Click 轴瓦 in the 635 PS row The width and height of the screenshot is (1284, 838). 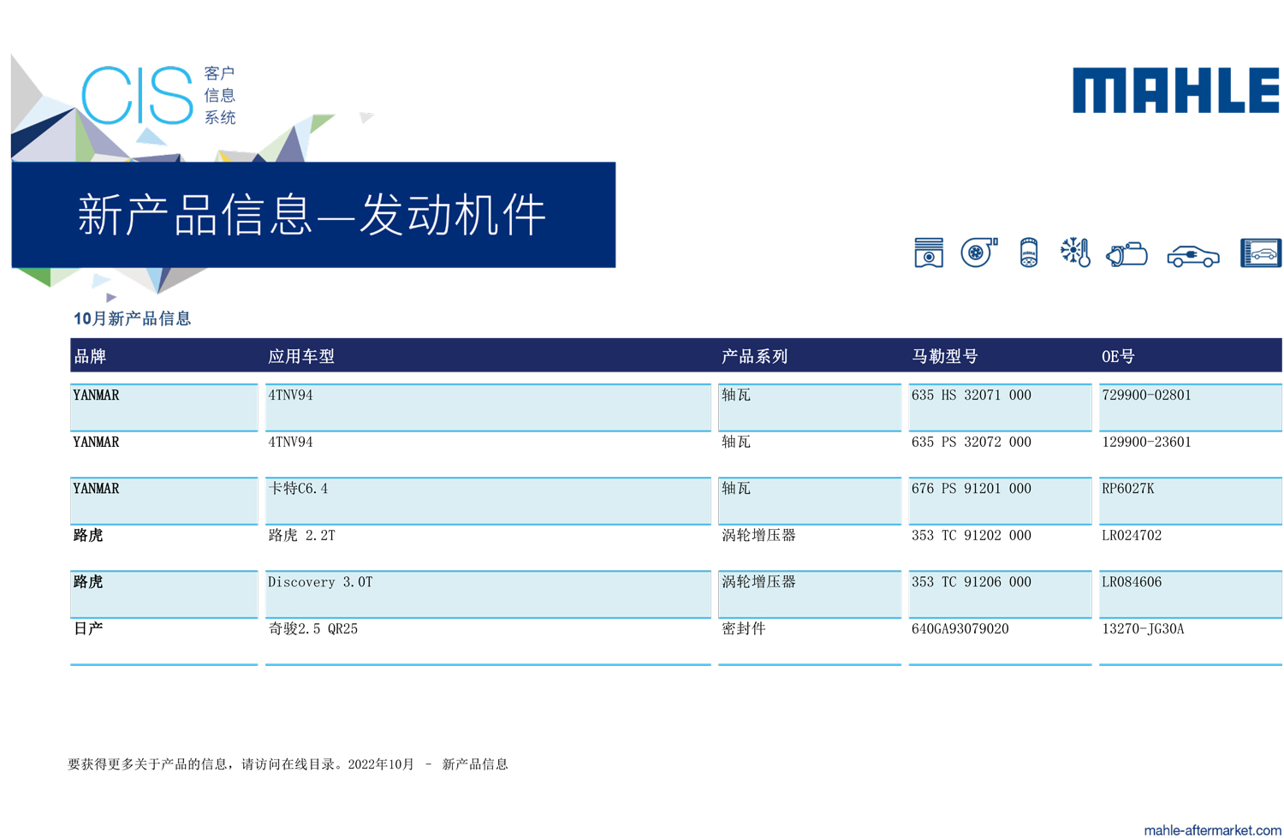736,443
